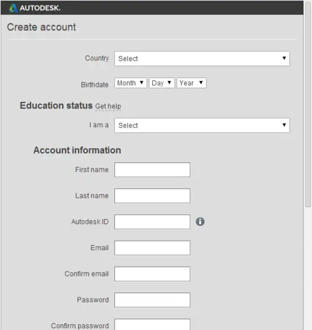Viewport: 312px width, 330px height.
Task: Open the Country dropdown
Action: [x=202, y=59]
